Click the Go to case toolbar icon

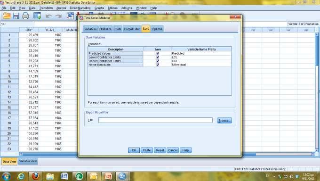[x=71, y=16]
